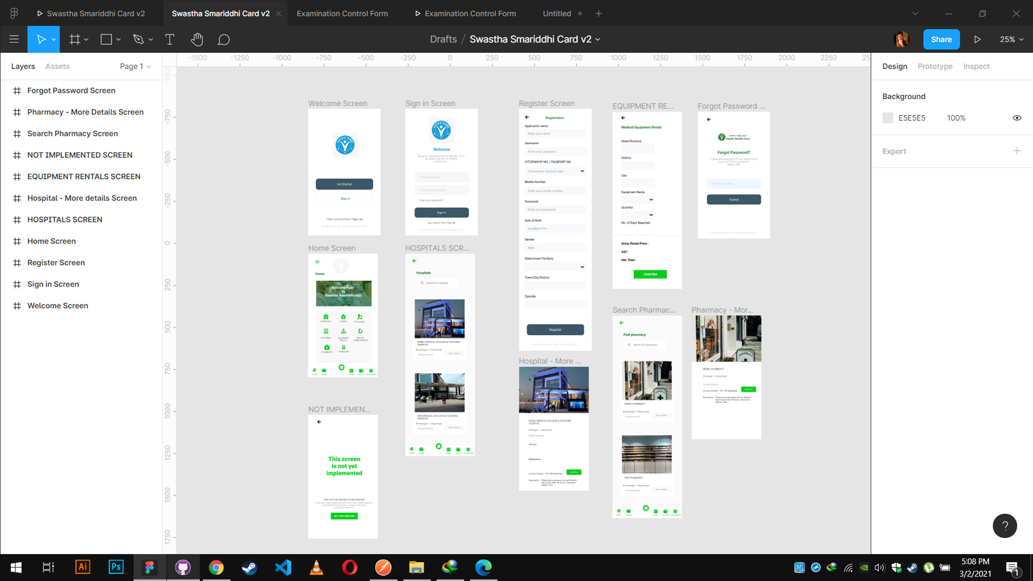This screenshot has height=581, width=1033.
Task: Expand the Move tool options dropdown
Action: point(54,39)
